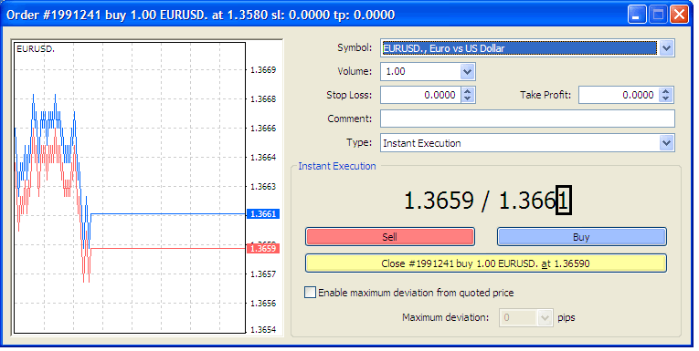Open the Symbol dropdown arrow
Screen dimensions: 699x351
coord(666,48)
